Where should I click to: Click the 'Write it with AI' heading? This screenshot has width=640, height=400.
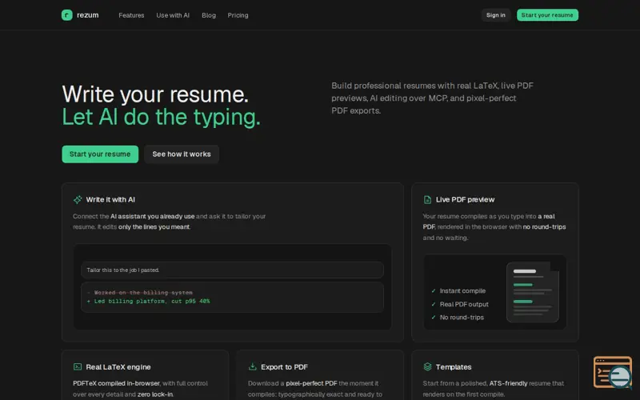(110, 199)
